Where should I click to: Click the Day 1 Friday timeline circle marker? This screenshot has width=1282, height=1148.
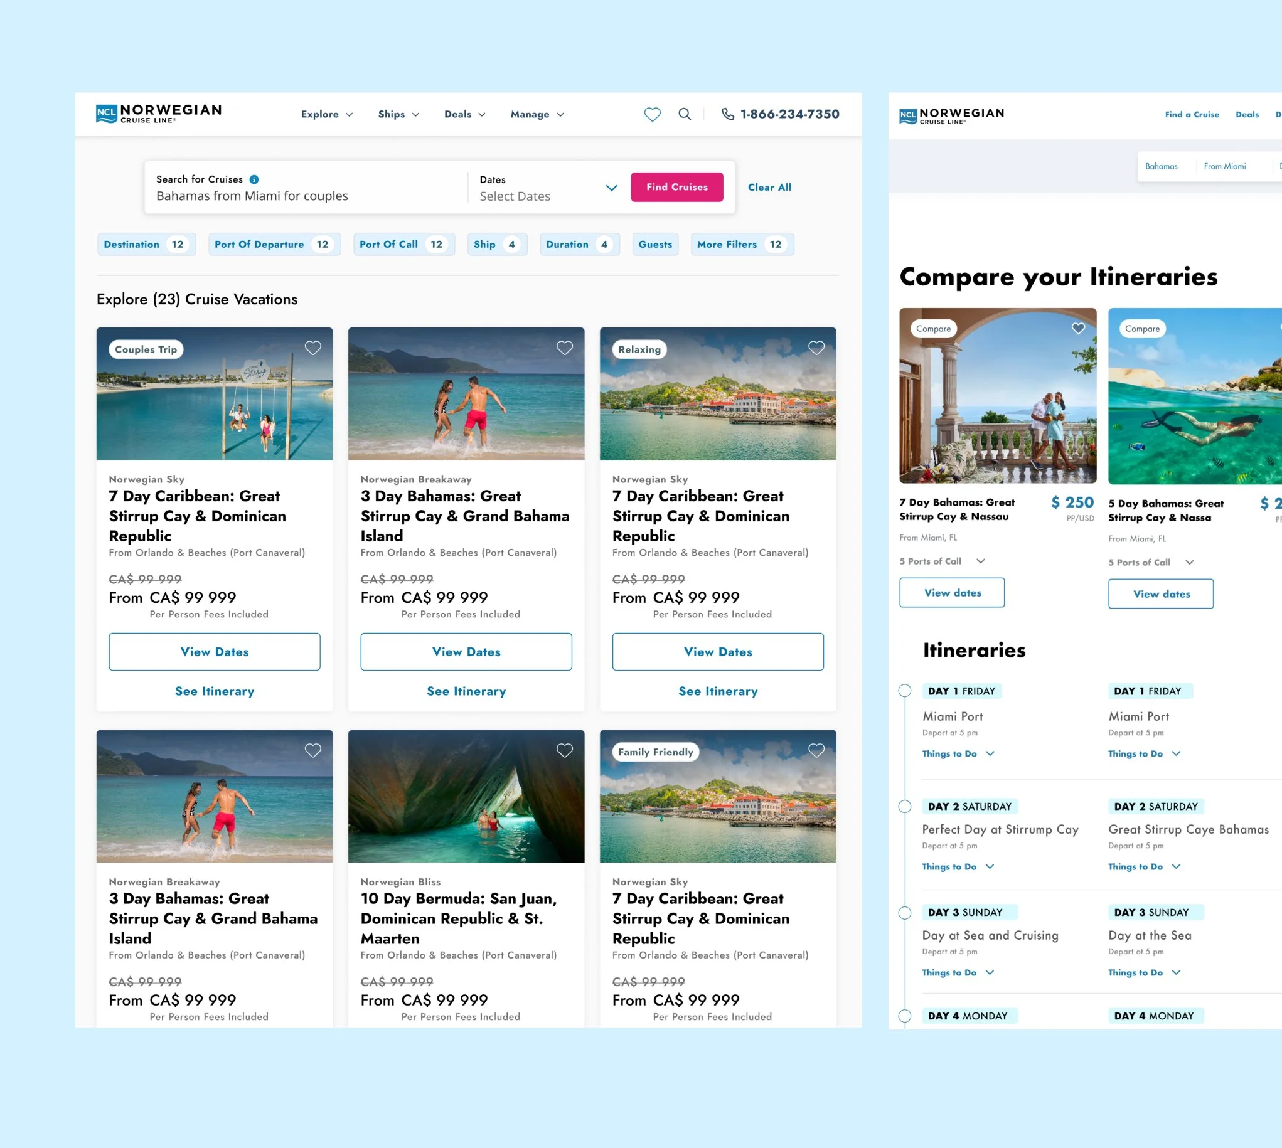[x=904, y=691]
